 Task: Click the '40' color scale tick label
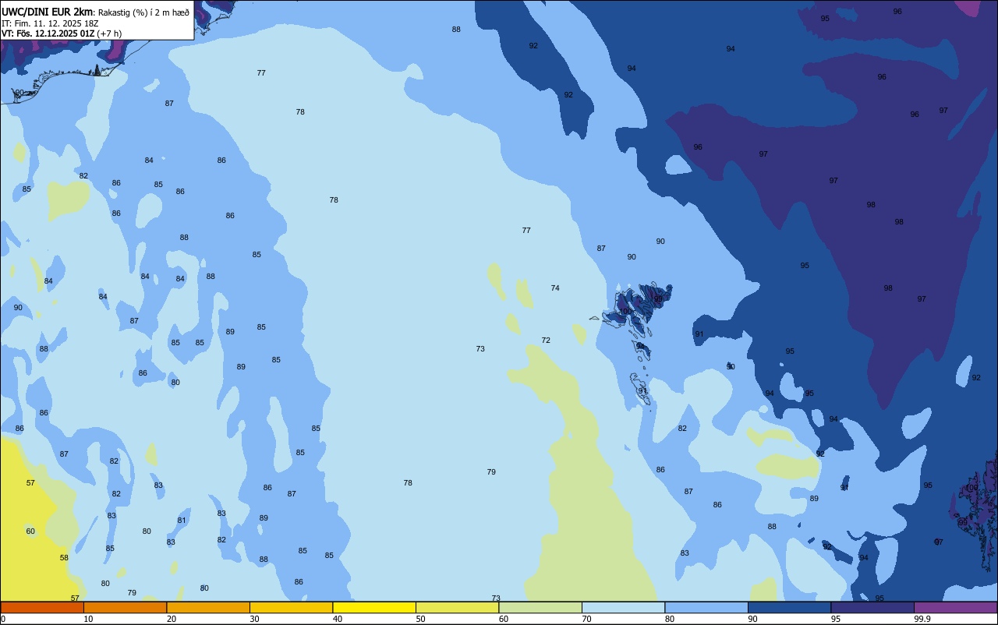point(338,619)
